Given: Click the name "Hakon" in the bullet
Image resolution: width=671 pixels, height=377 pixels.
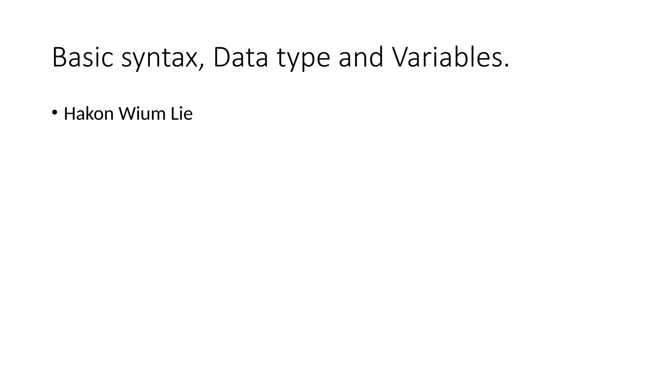Looking at the screenshot, I should [x=88, y=114].
